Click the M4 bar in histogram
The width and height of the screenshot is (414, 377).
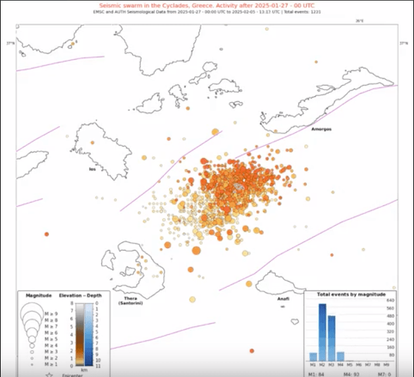(x=341, y=357)
